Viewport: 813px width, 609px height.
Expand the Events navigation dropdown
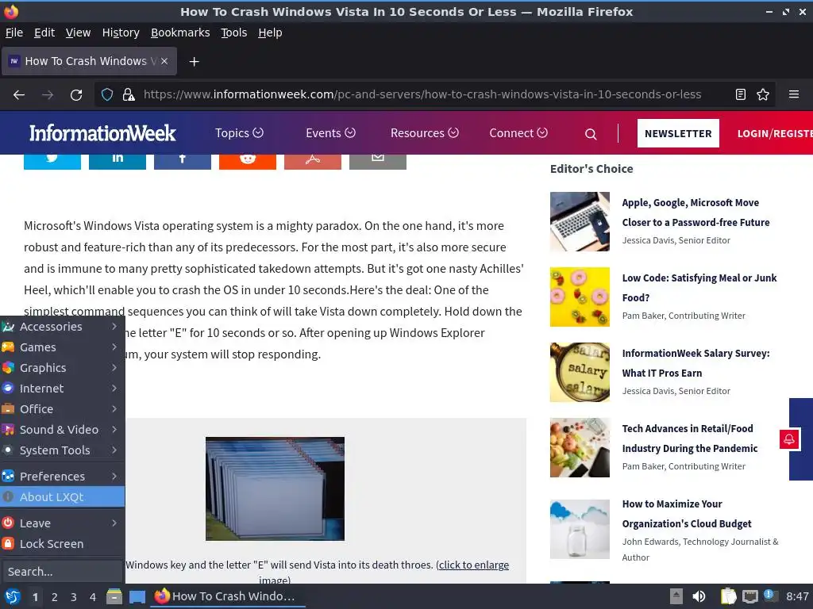[x=331, y=133]
